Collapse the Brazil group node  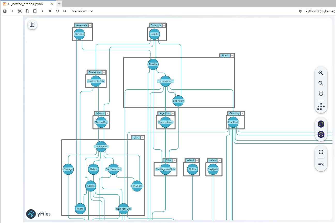click(x=232, y=56)
